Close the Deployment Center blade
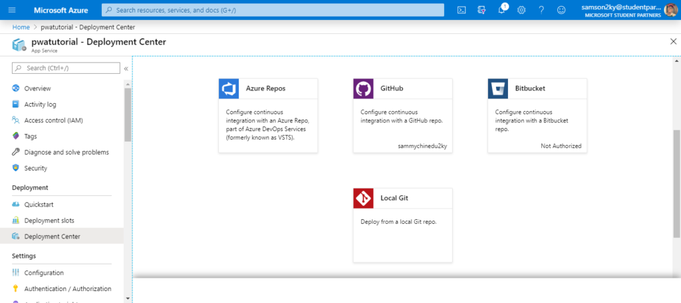Image resolution: width=681 pixels, height=303 pixels. pos(673,42)
